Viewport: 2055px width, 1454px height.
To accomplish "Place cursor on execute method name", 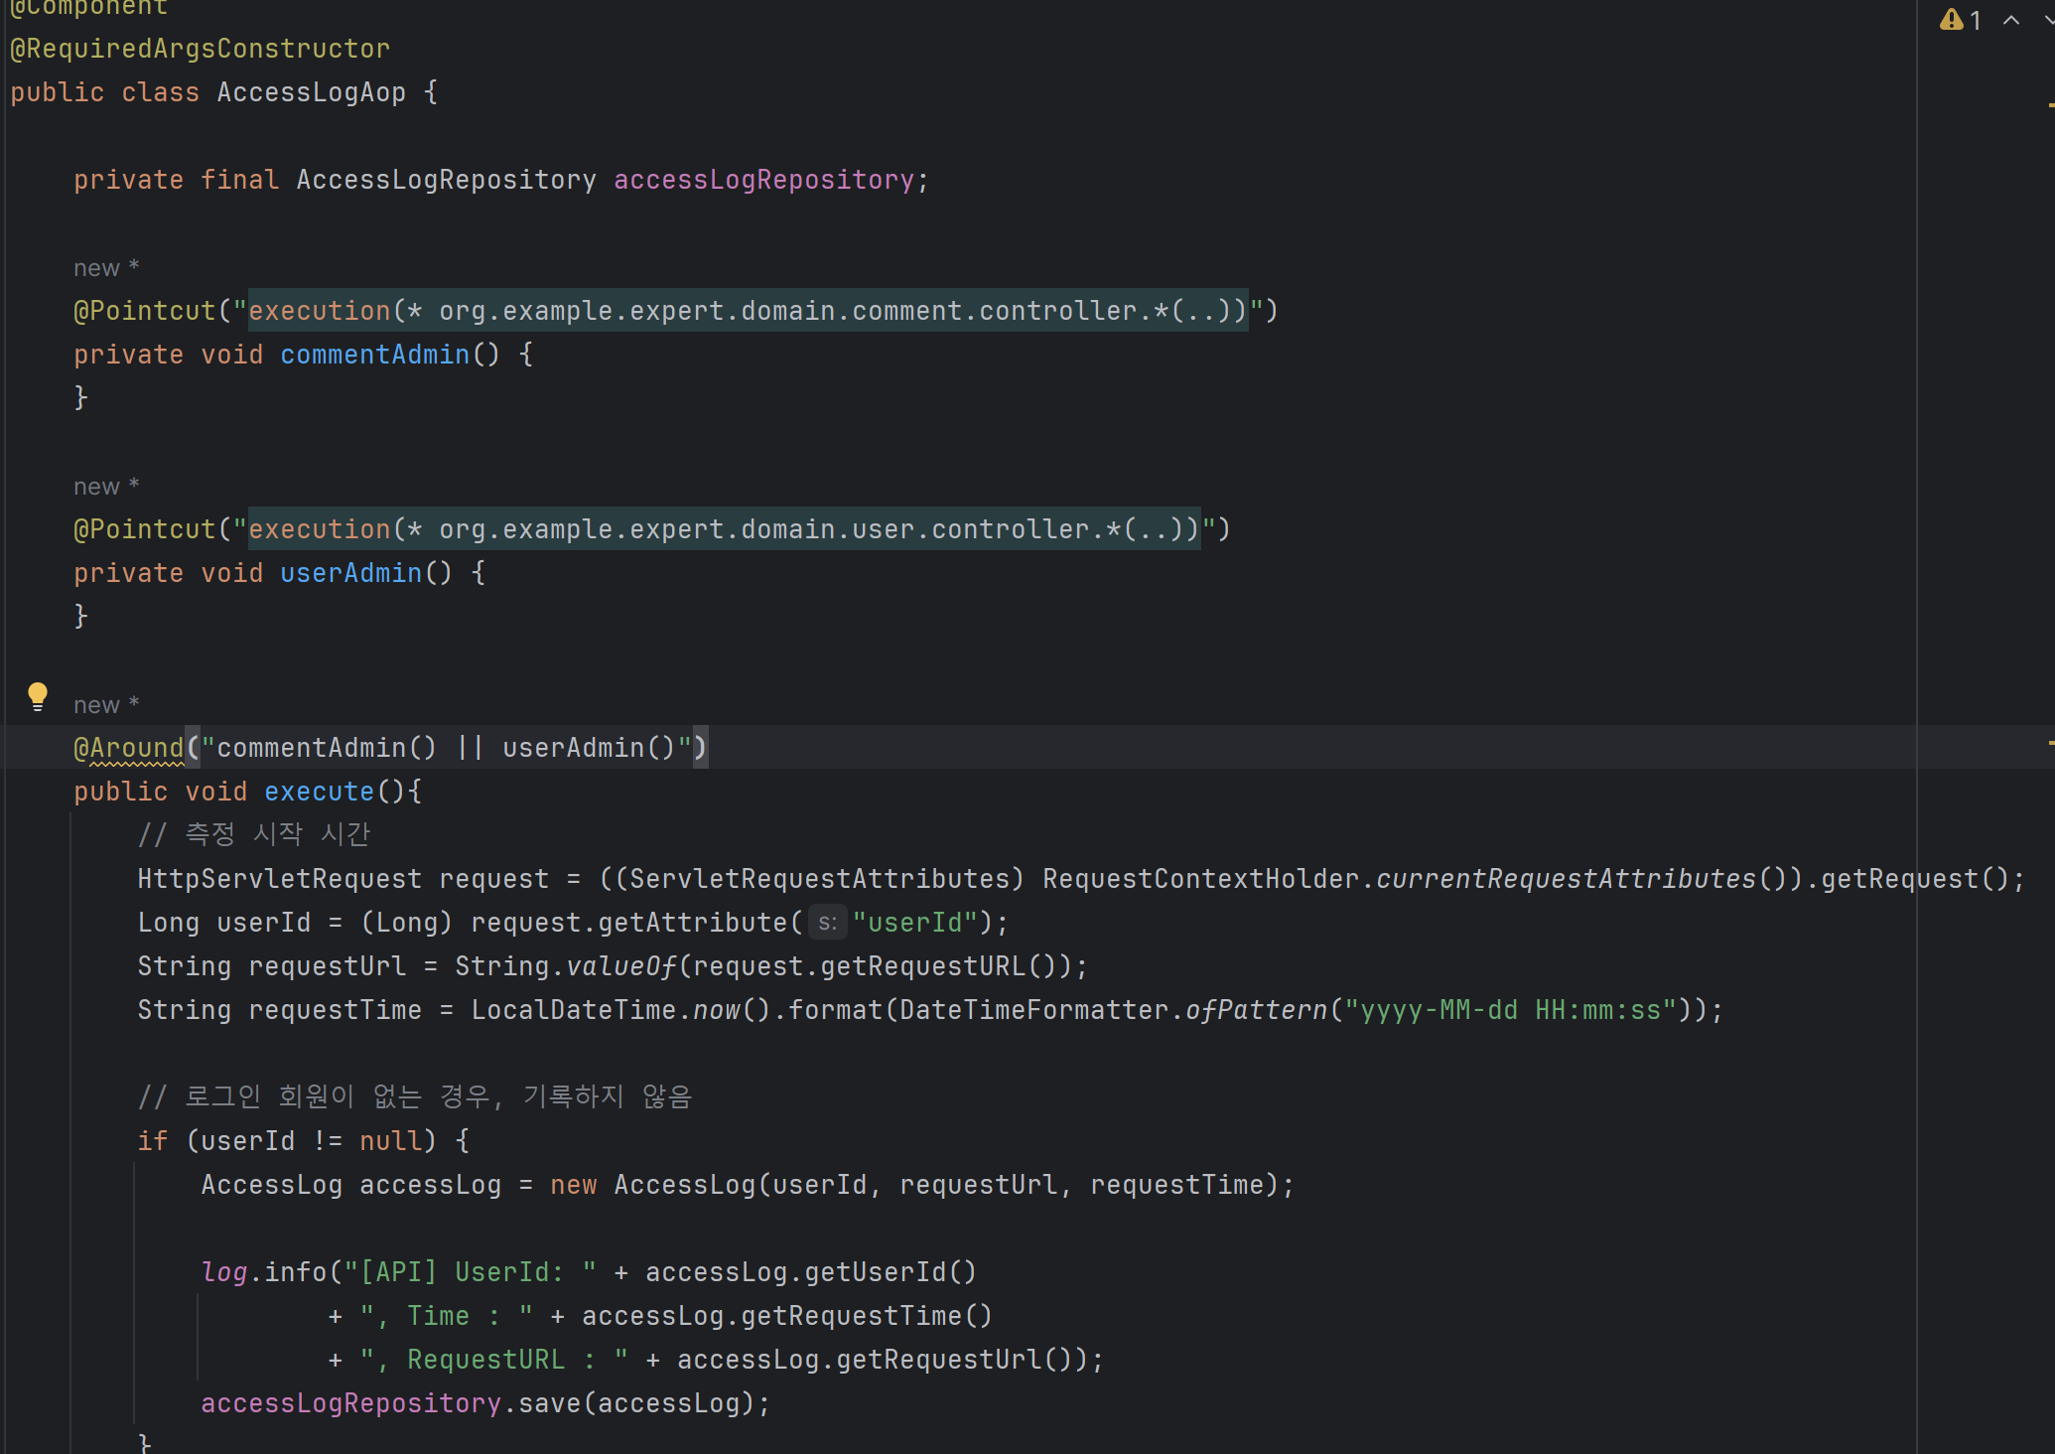I will [x=319, y=792].
